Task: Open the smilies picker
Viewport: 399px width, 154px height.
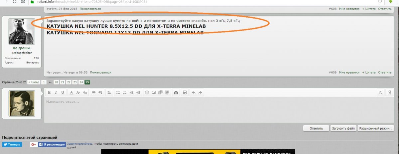Action: pyautogui.click(x=147, y=93)
